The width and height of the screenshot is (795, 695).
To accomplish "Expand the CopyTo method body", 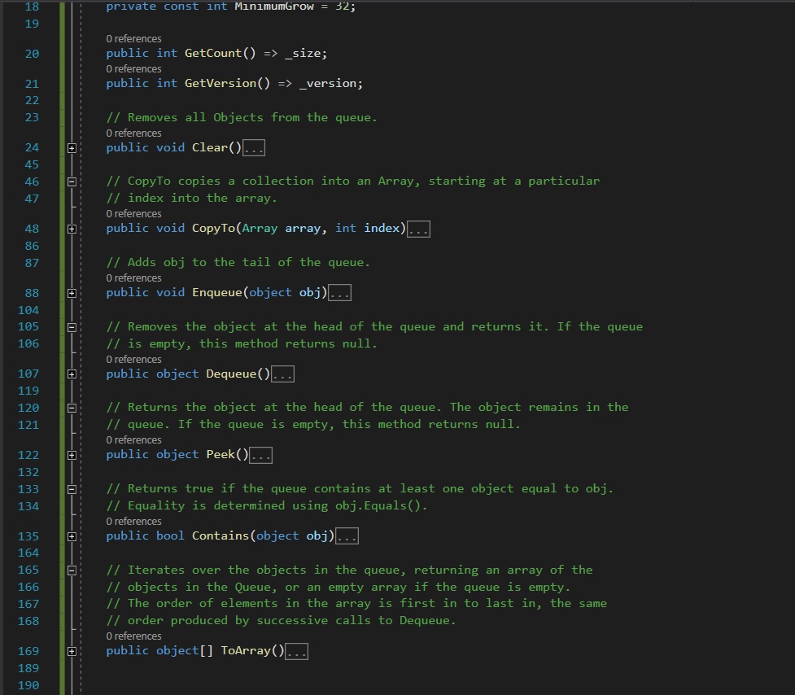I will click(x=72, y=228).
